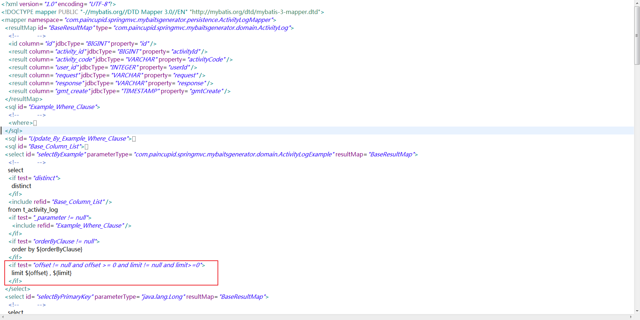
Task: Click the "request" property value
Action: tap(186, 76)
